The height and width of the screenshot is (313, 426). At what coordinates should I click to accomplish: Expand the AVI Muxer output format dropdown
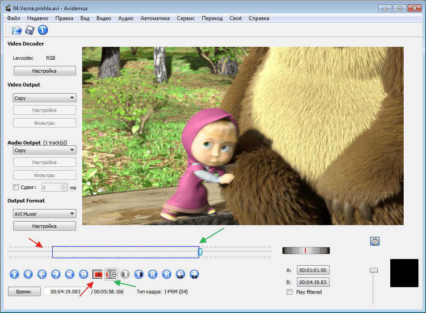(x=45, y=214)
